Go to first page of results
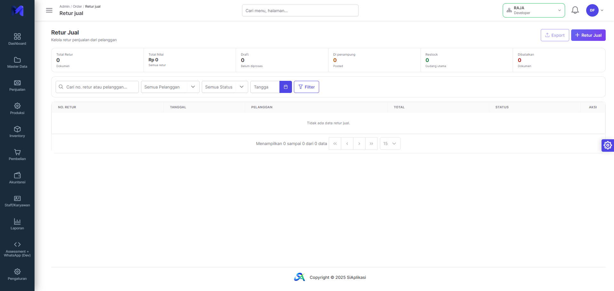The width and height of the screenshot is (614, 291). point(335,144)
